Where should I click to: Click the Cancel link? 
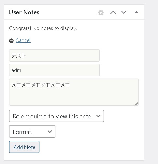tap(23, 40)
